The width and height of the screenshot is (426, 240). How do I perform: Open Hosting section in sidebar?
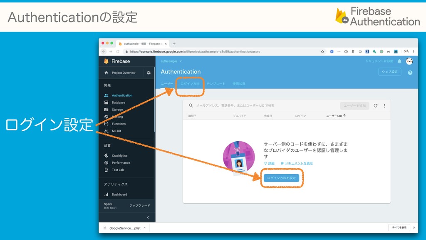(x=117, y=117)
